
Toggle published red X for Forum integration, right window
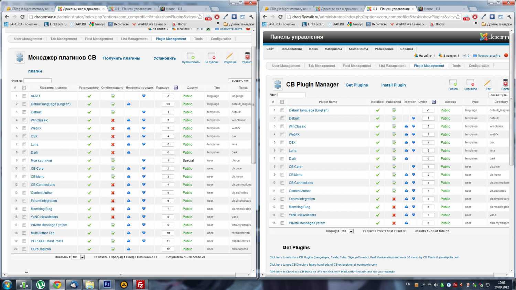(x=394, y=199)
